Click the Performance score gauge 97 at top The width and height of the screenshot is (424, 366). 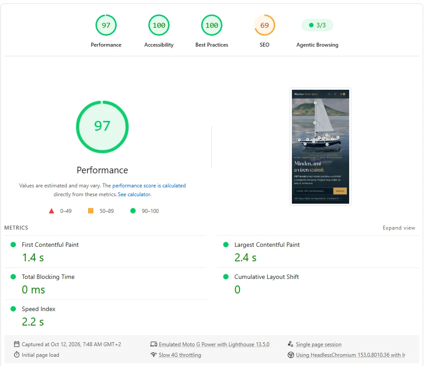click(106, 25)
